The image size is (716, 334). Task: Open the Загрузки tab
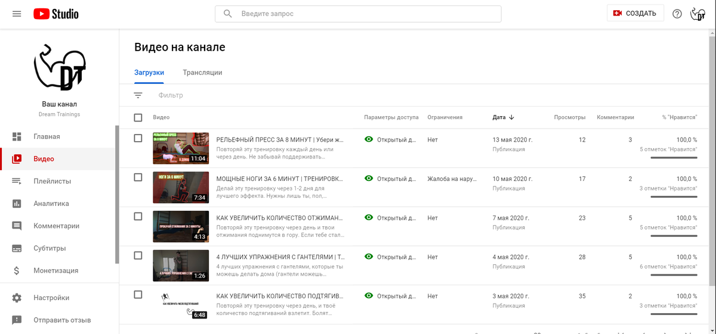coord(149,73)
